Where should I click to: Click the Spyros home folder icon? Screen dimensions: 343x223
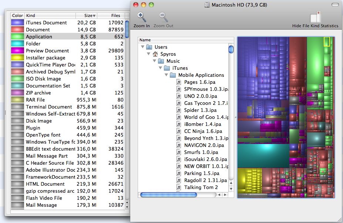point(155,54)
